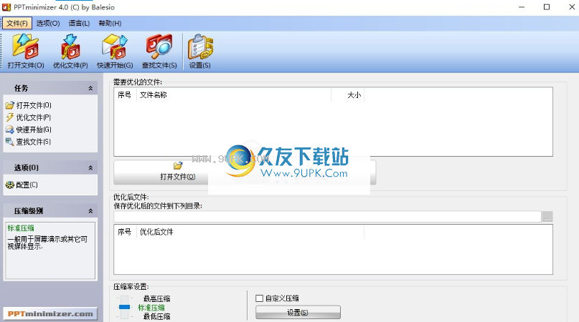Collapse the 选项(O) panel
579x322 pixels.
(90, 167)
